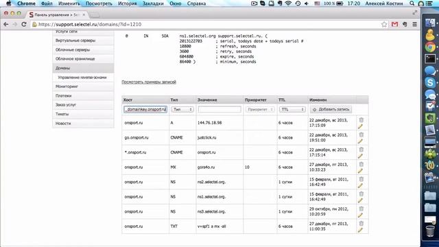The width and height of the screenshot is (439, 247).
Task: Delete the go.onsport.ru CNAME record
Action: 361,134
